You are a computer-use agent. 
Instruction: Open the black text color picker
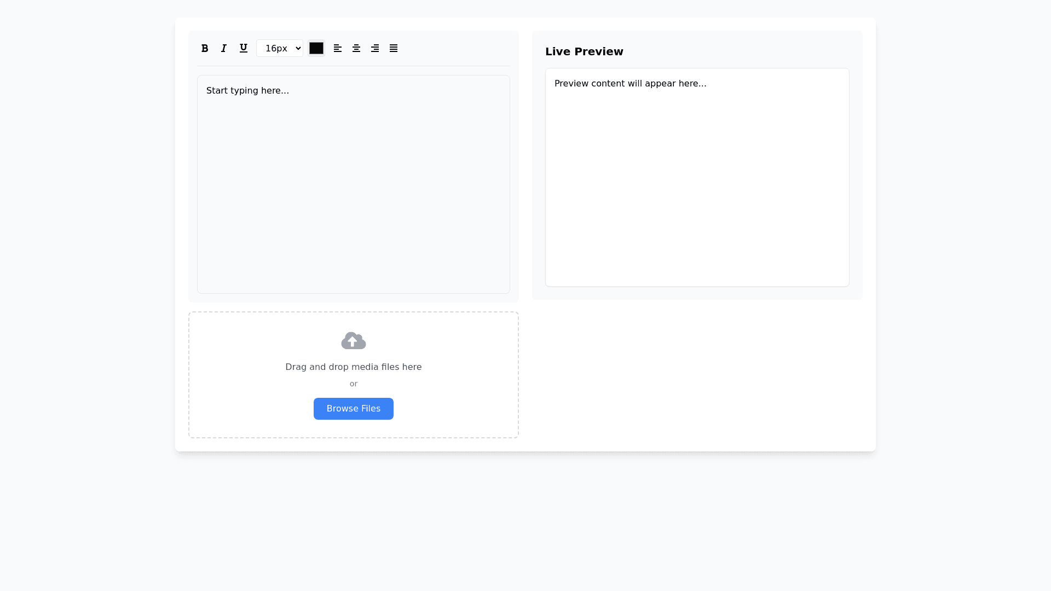316,48
